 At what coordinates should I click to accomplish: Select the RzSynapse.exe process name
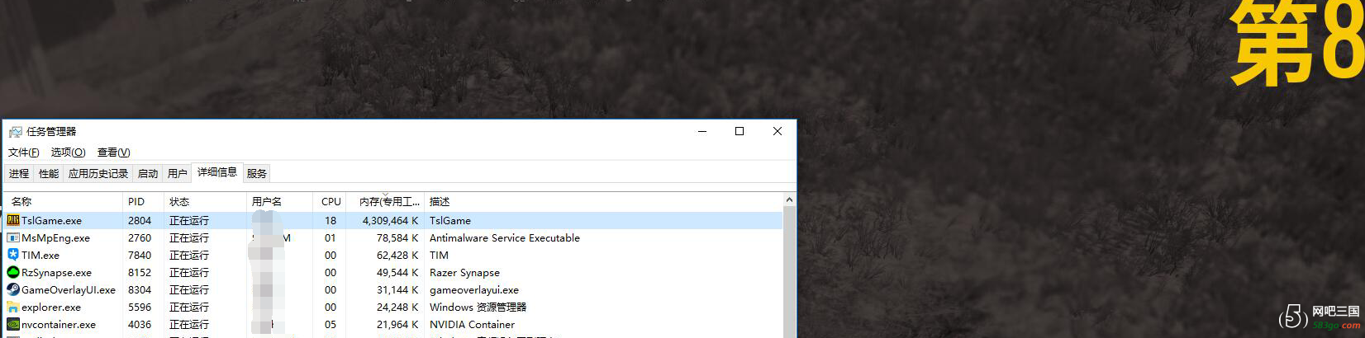tap(56, 272)
